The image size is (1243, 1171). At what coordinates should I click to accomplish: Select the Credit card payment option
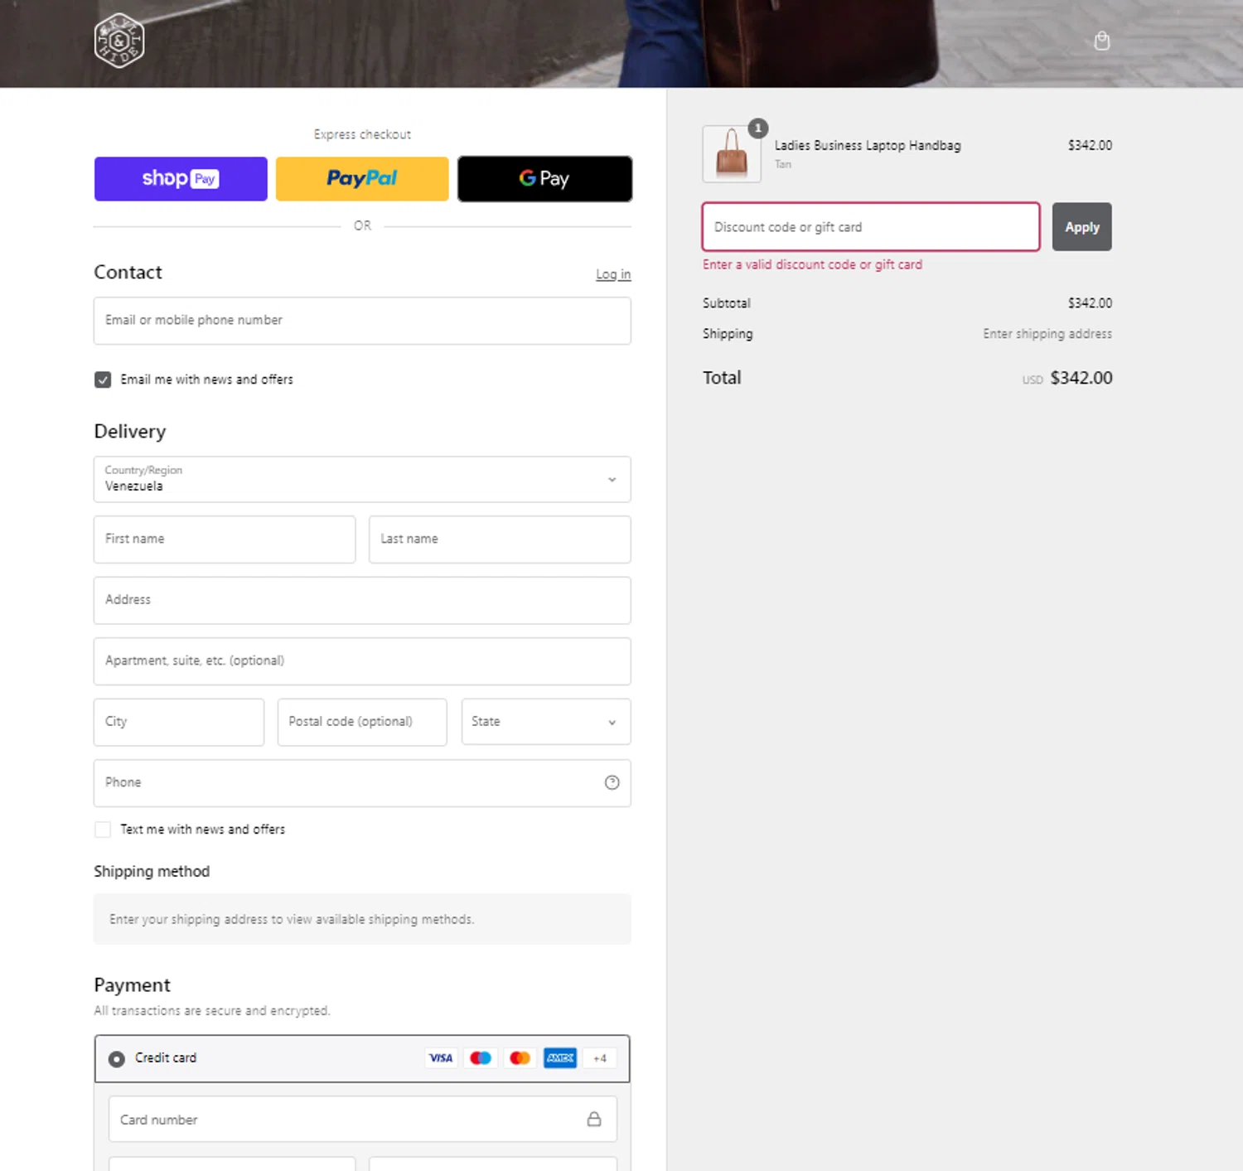[117, 1058]
